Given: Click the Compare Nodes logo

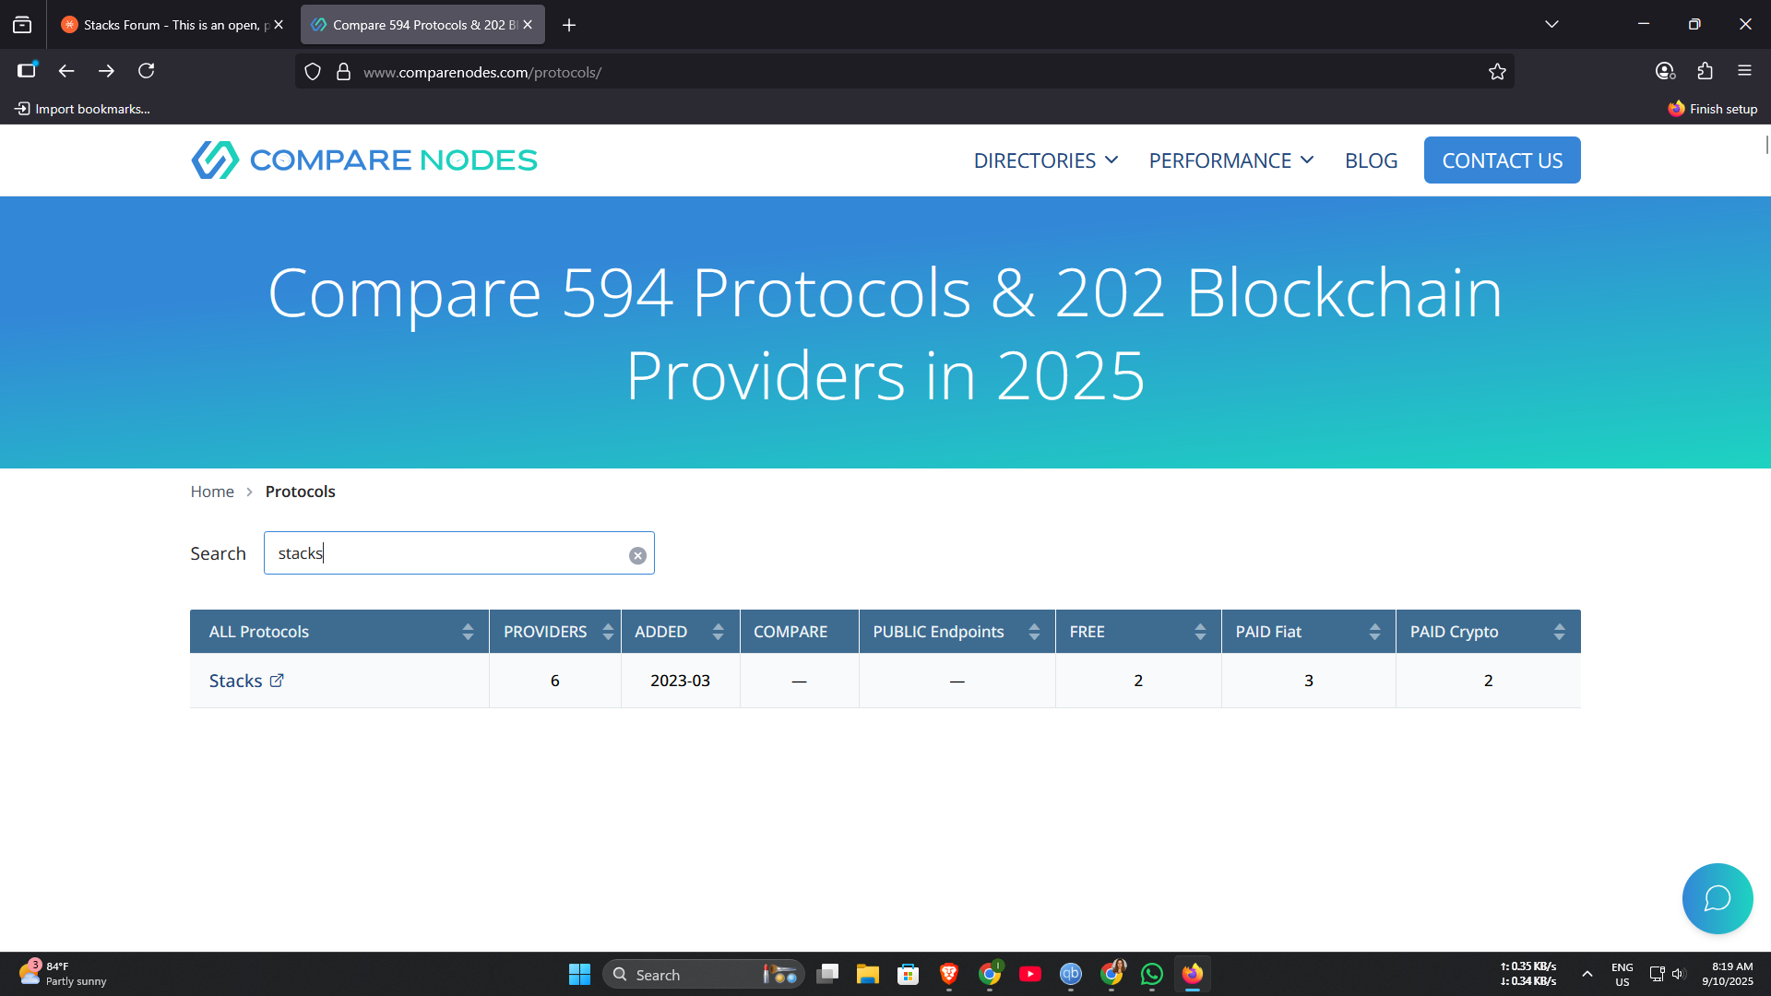Looking at the screenshot, I should tap(364, 160).
